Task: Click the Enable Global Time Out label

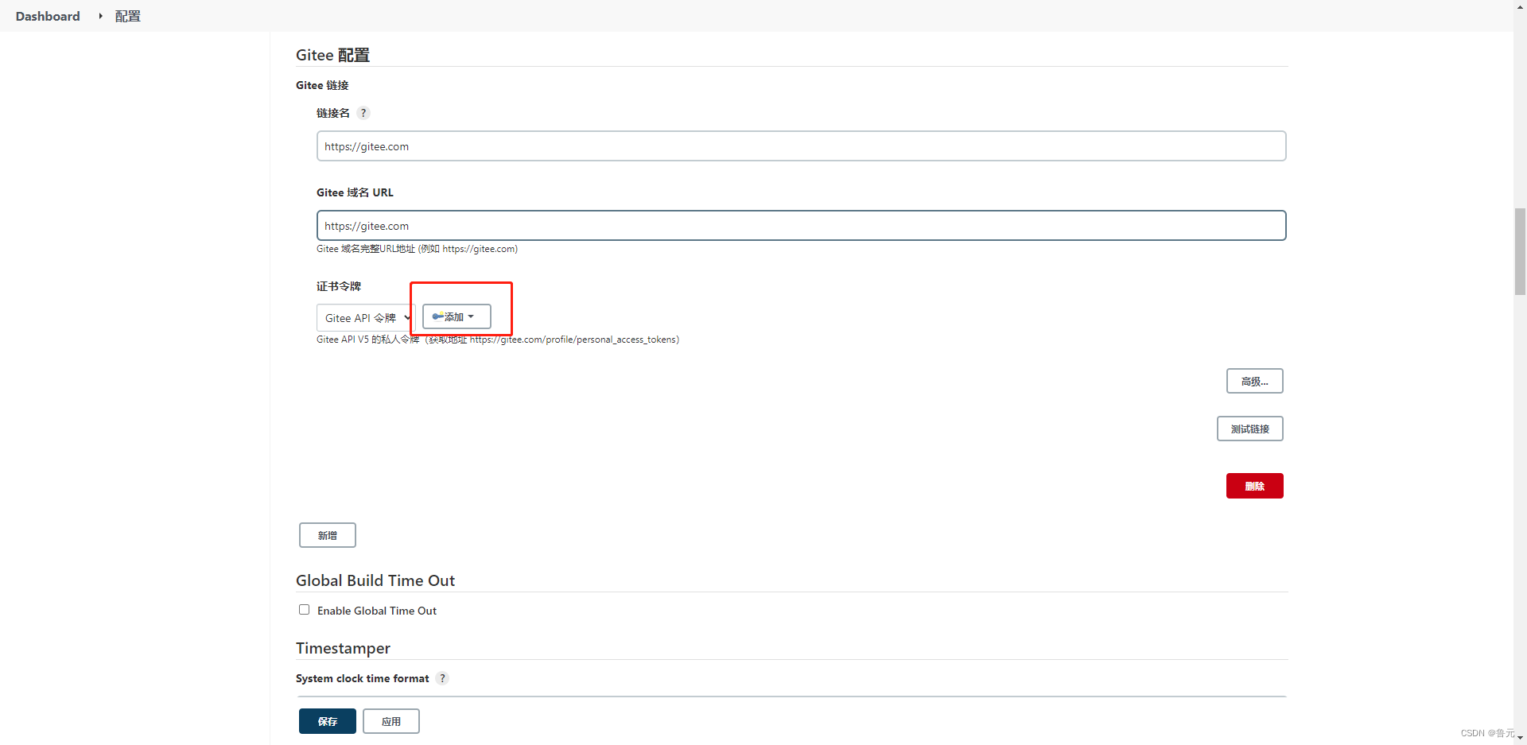Action: point(377,611)
